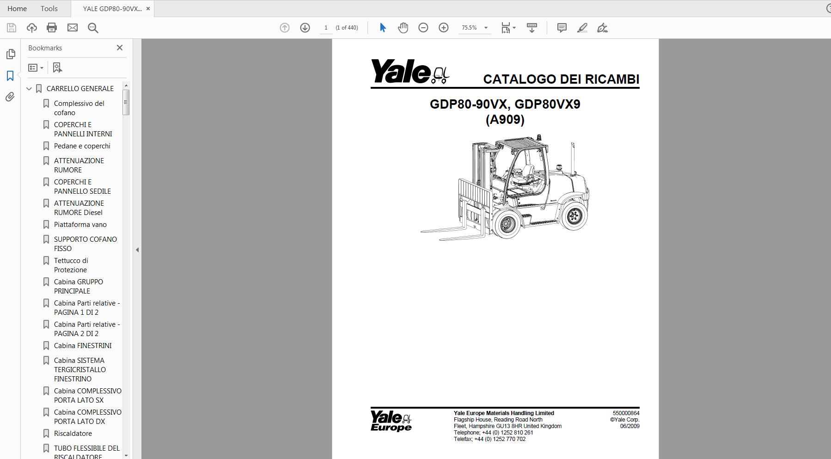Click the next page arrow
The width and height of the screenshot is (831, 459).
305,28
